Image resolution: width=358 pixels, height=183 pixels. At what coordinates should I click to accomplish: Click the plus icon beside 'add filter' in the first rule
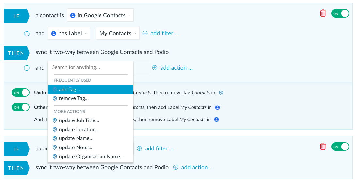point(145,33)
